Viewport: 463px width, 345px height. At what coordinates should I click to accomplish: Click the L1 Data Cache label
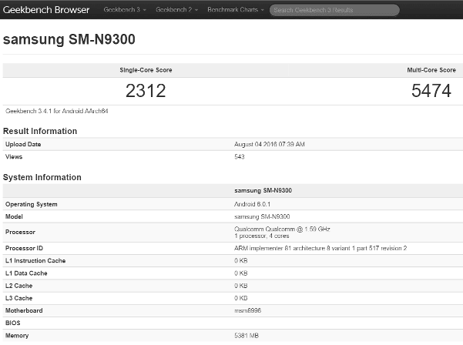pos(26,273)
